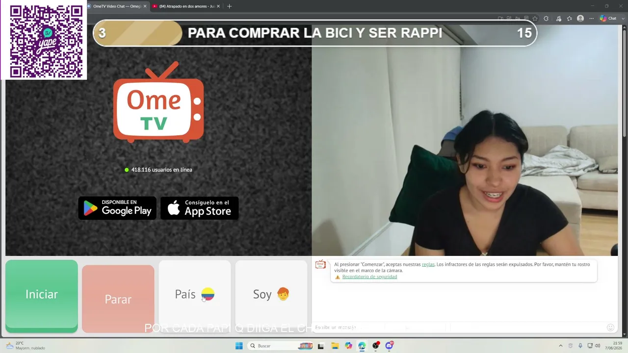The image size is (628, 353).
Task: Open the reglas link in chat notice
Action: (428, 264)
